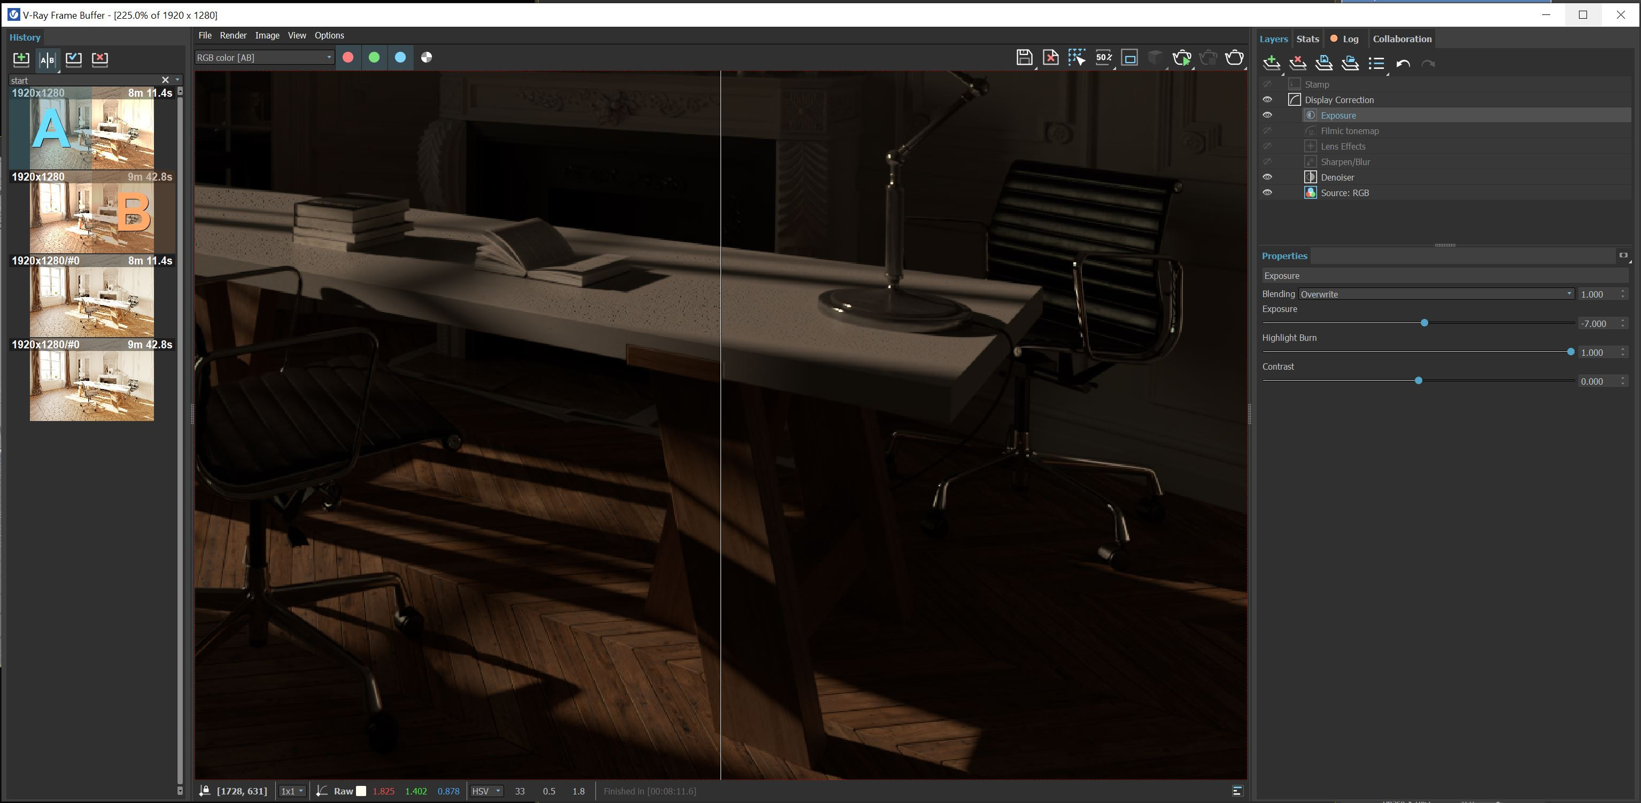This screenshot has width=1641, height=803.
Task: Toggle green channel view
Action: 374,57
